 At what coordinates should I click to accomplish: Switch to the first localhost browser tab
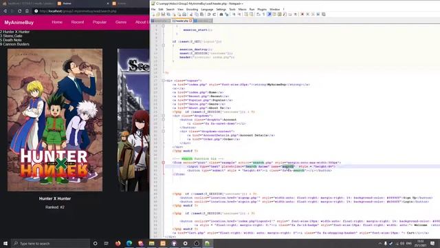point(28,3)
